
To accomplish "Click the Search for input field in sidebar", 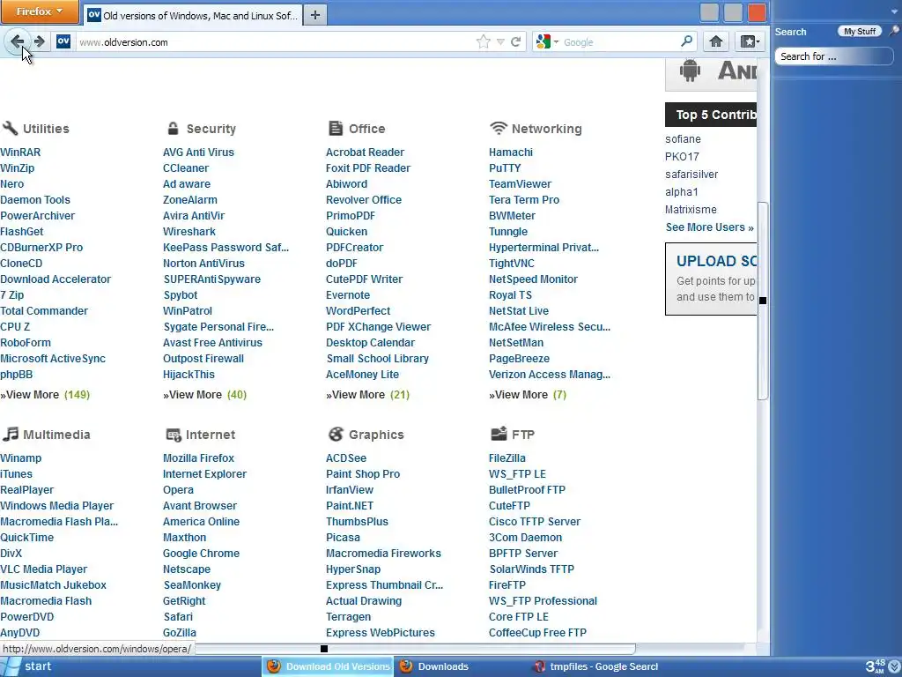I will [833, 56].
